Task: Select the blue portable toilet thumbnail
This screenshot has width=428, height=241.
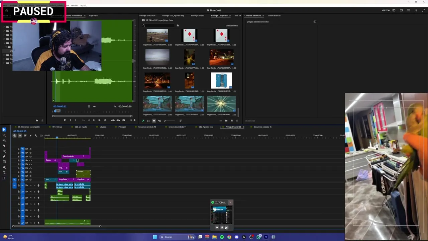Action: pos(221,81)
